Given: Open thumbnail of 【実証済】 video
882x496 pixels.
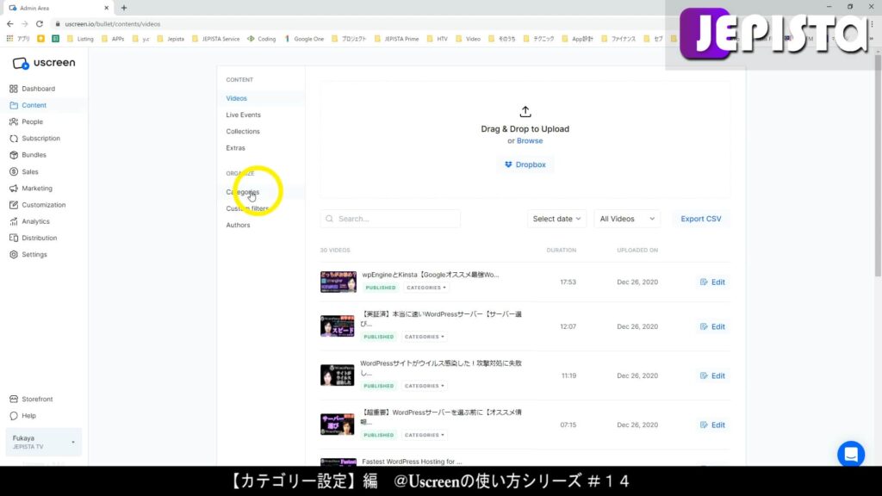Looking at the screenshot, I should [x=338, y=326].
